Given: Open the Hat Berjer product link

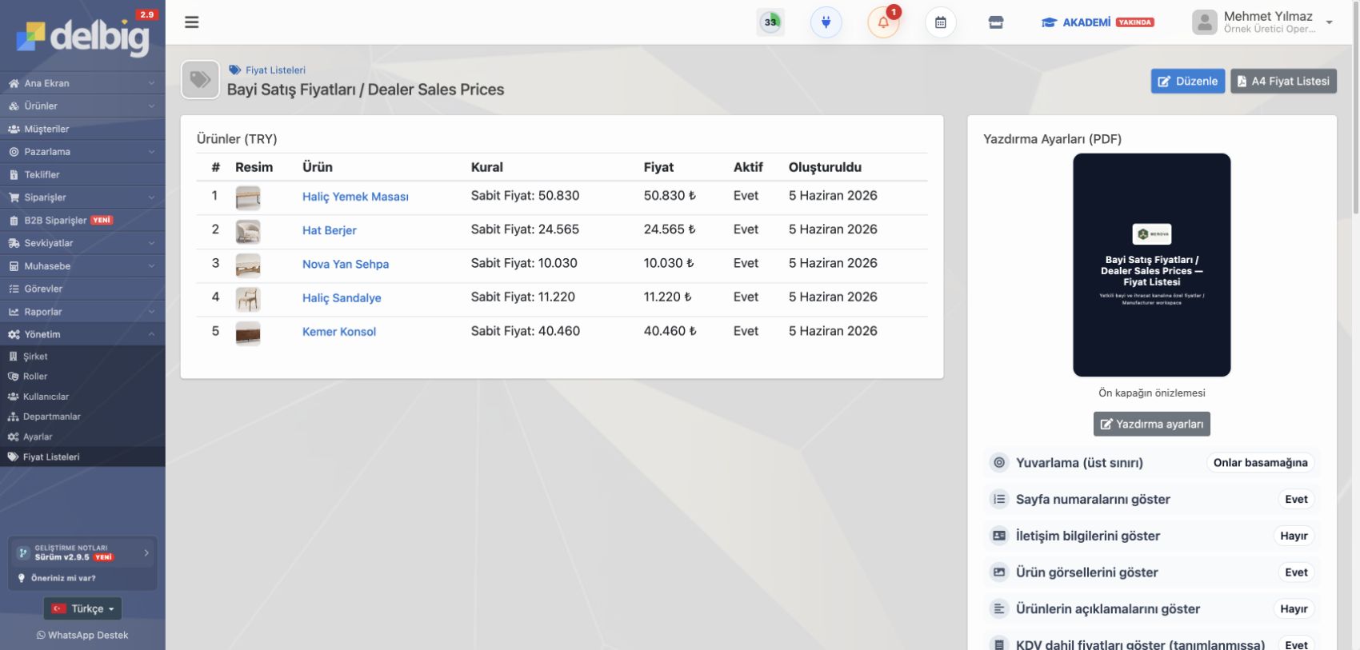Looking at the screenshot, I should pos(330,230).
